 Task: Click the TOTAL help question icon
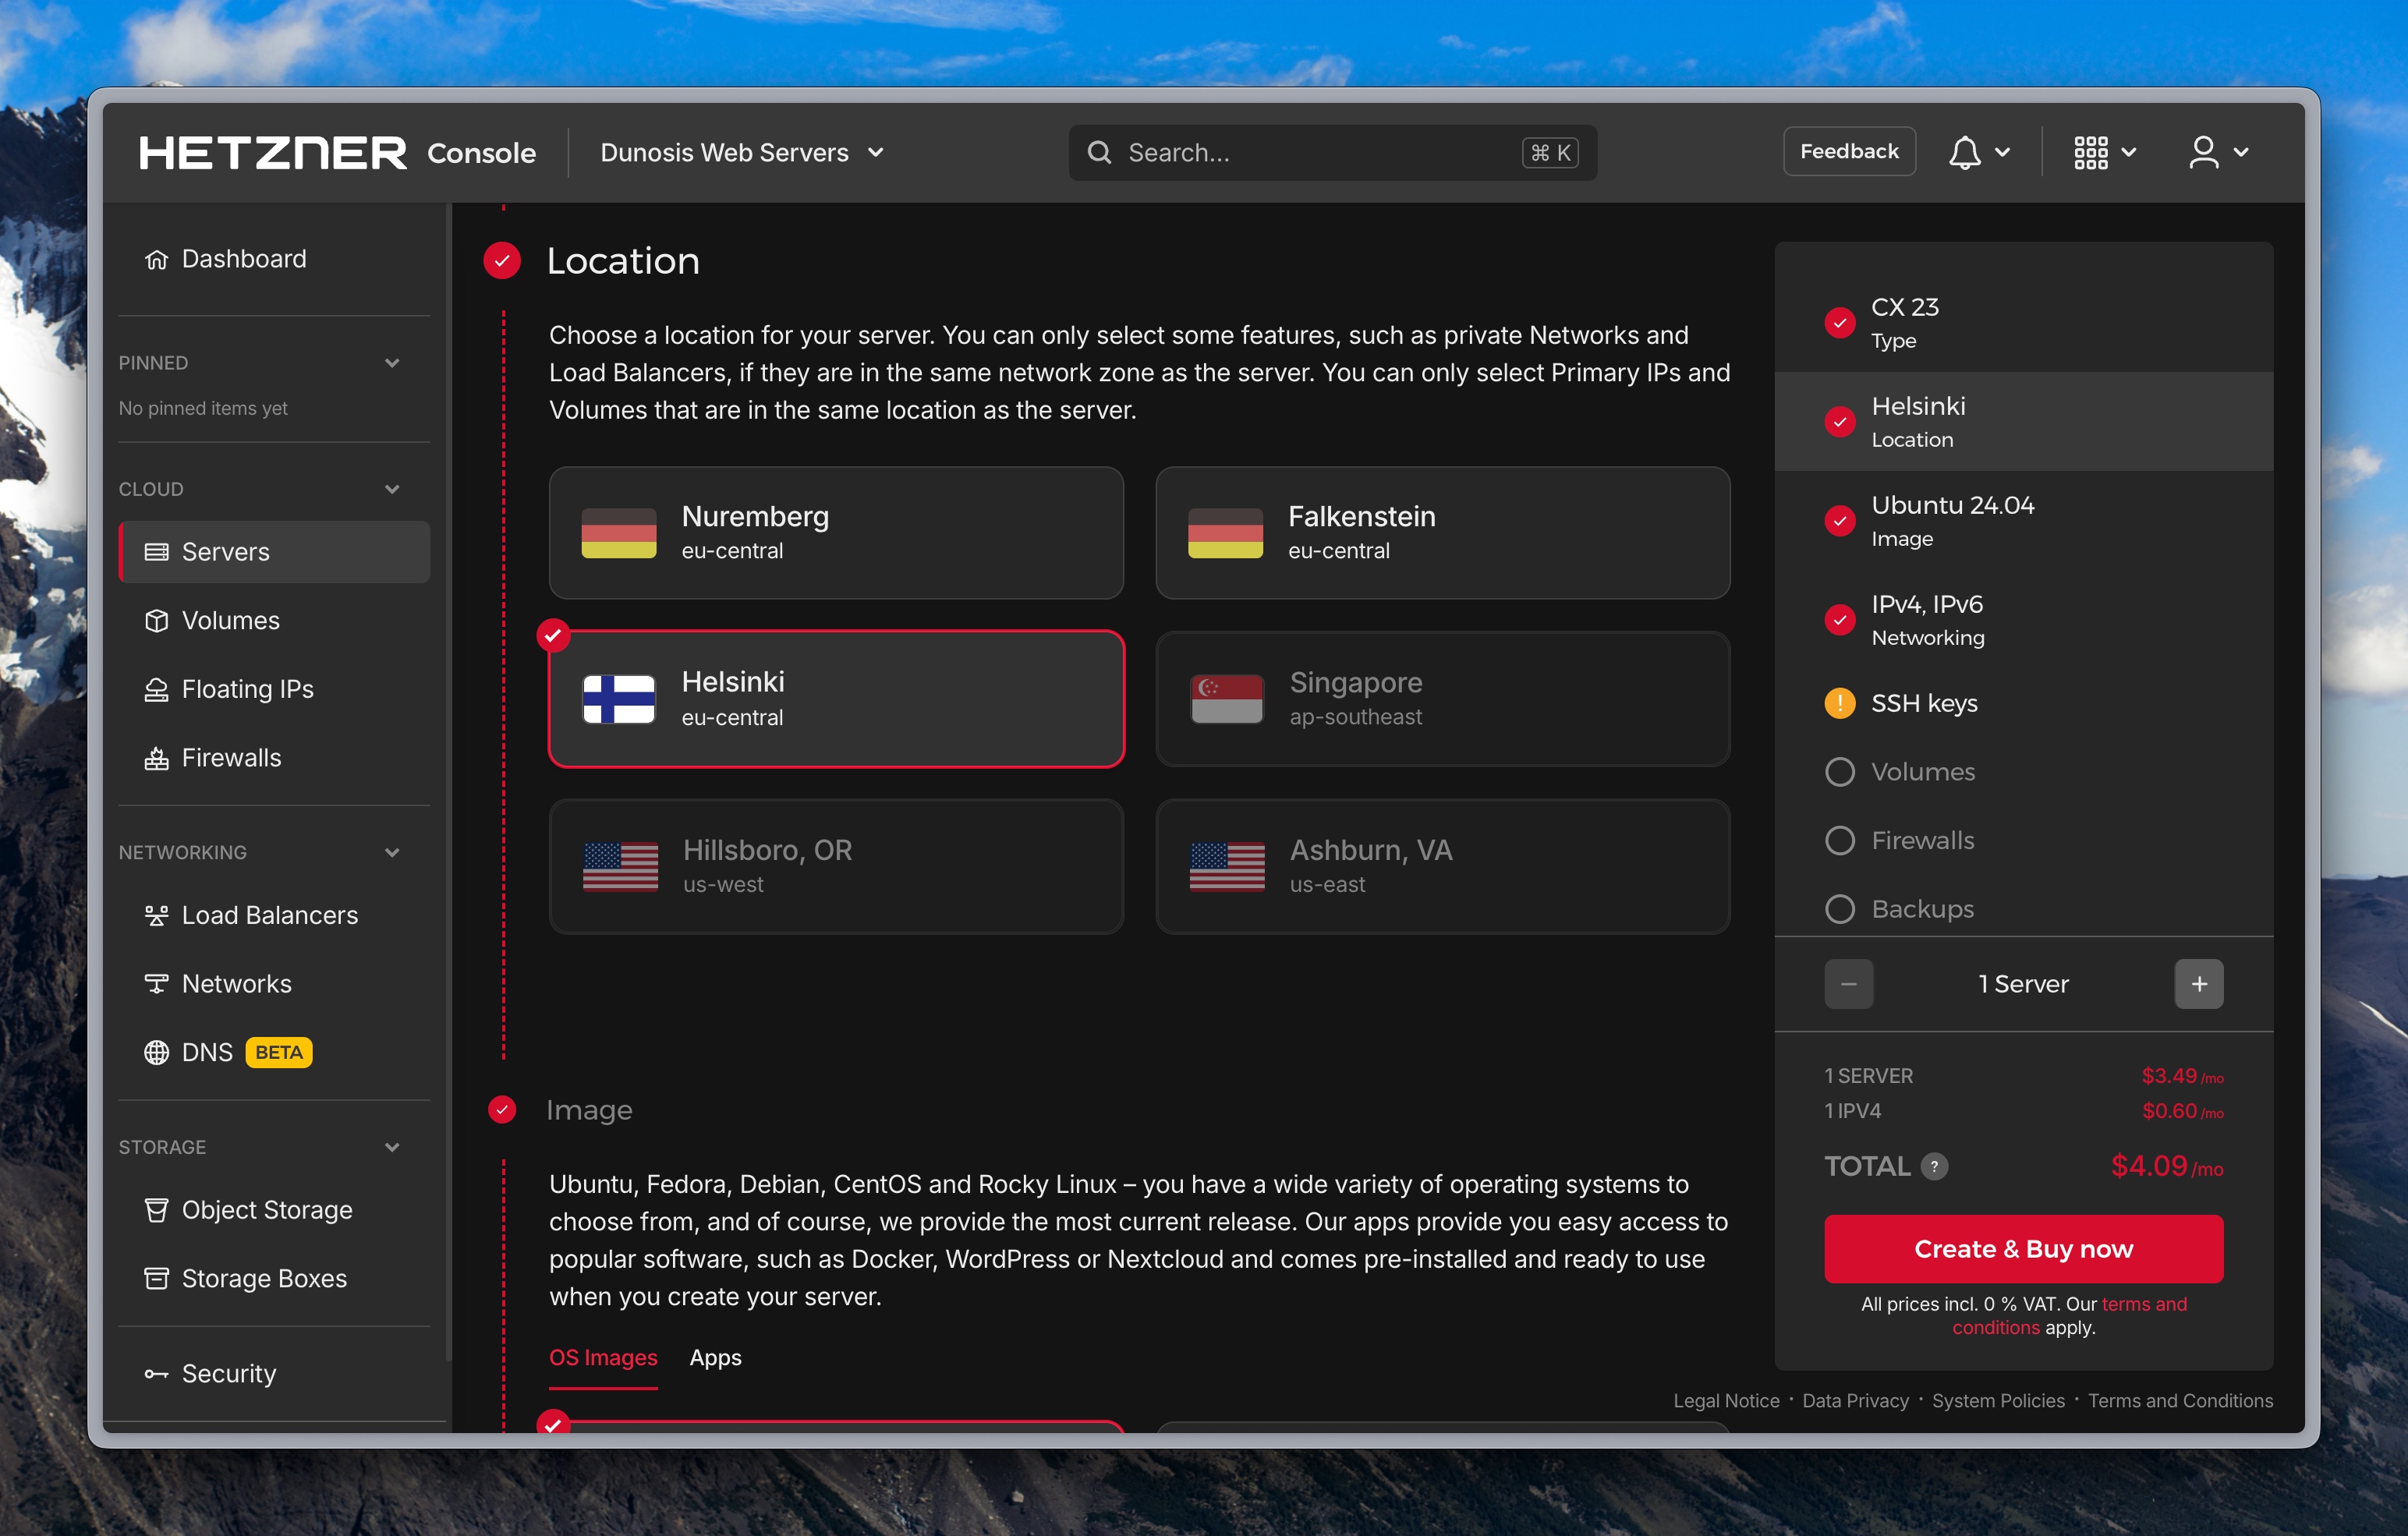point(1934,1166)
